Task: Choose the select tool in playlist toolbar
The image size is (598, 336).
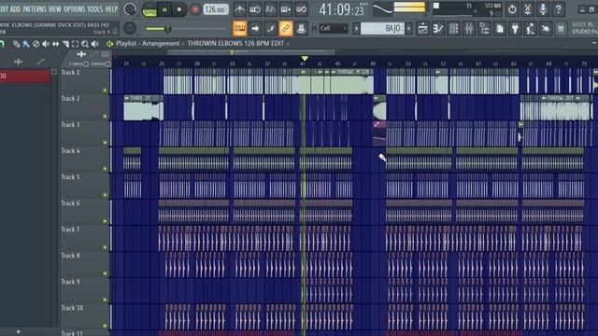Action: click(x=75, y=44)
